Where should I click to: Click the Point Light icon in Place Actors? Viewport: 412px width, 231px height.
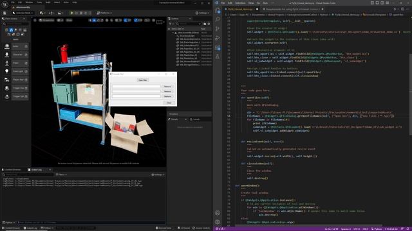[x=7, y=71]
